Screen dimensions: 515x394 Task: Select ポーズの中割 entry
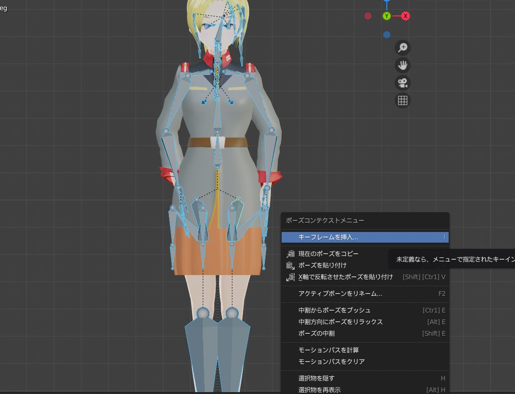click(x=365, y=333)
